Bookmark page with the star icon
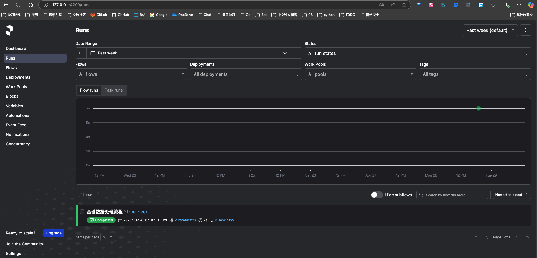This screenshot has width=537, height=258. tap(404, 5)
